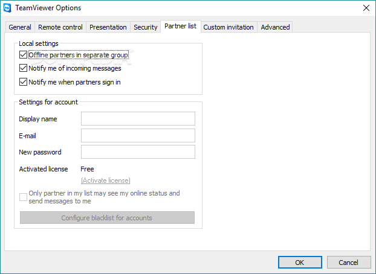
Task: Open the Remote control tab
Action: click(60, 27)
